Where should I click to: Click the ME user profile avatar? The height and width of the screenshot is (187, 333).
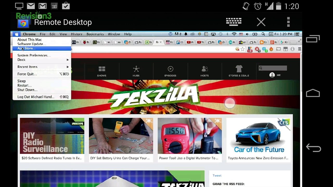[272, 75]
